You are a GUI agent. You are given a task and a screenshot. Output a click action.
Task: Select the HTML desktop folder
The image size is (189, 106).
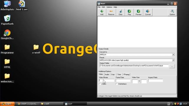pos(7,64)
